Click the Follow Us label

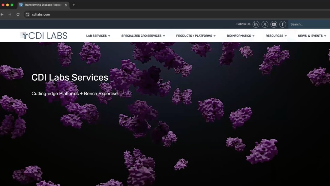243,24
